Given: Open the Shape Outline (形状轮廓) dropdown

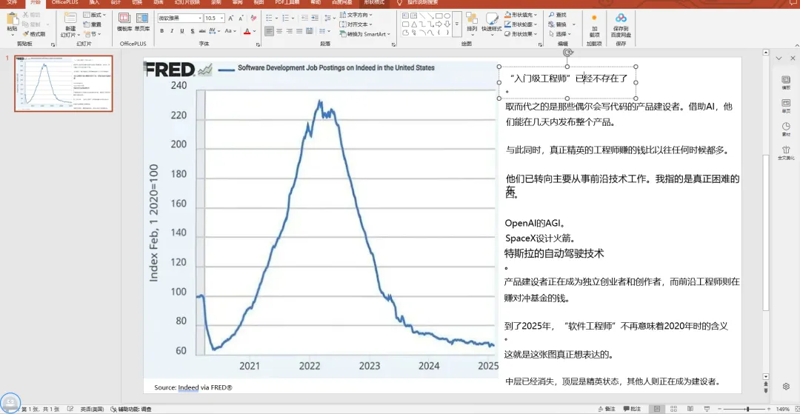Looking at the screenshot, I should (521, 24).
